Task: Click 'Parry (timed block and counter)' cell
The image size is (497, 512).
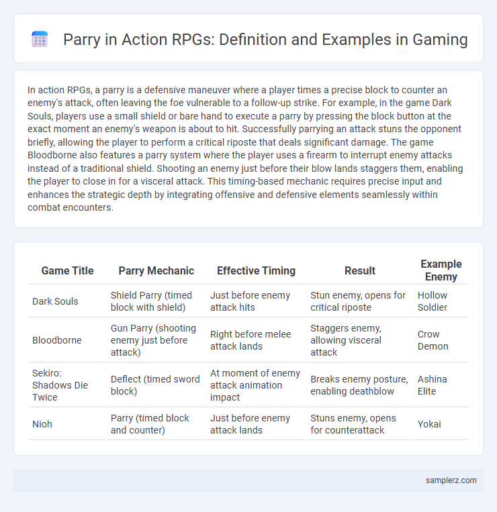Action: pos(156,424)
